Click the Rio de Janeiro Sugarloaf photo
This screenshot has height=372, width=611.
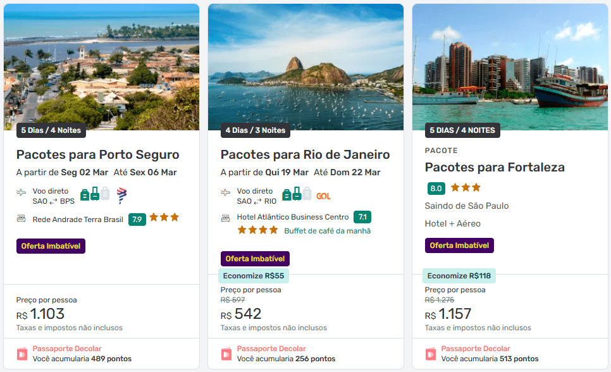[305, 66]
